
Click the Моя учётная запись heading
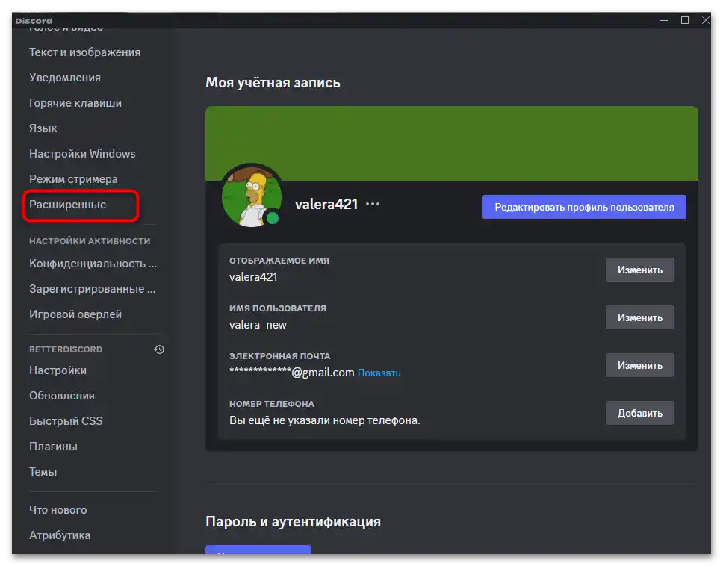(x=273, y=82)
